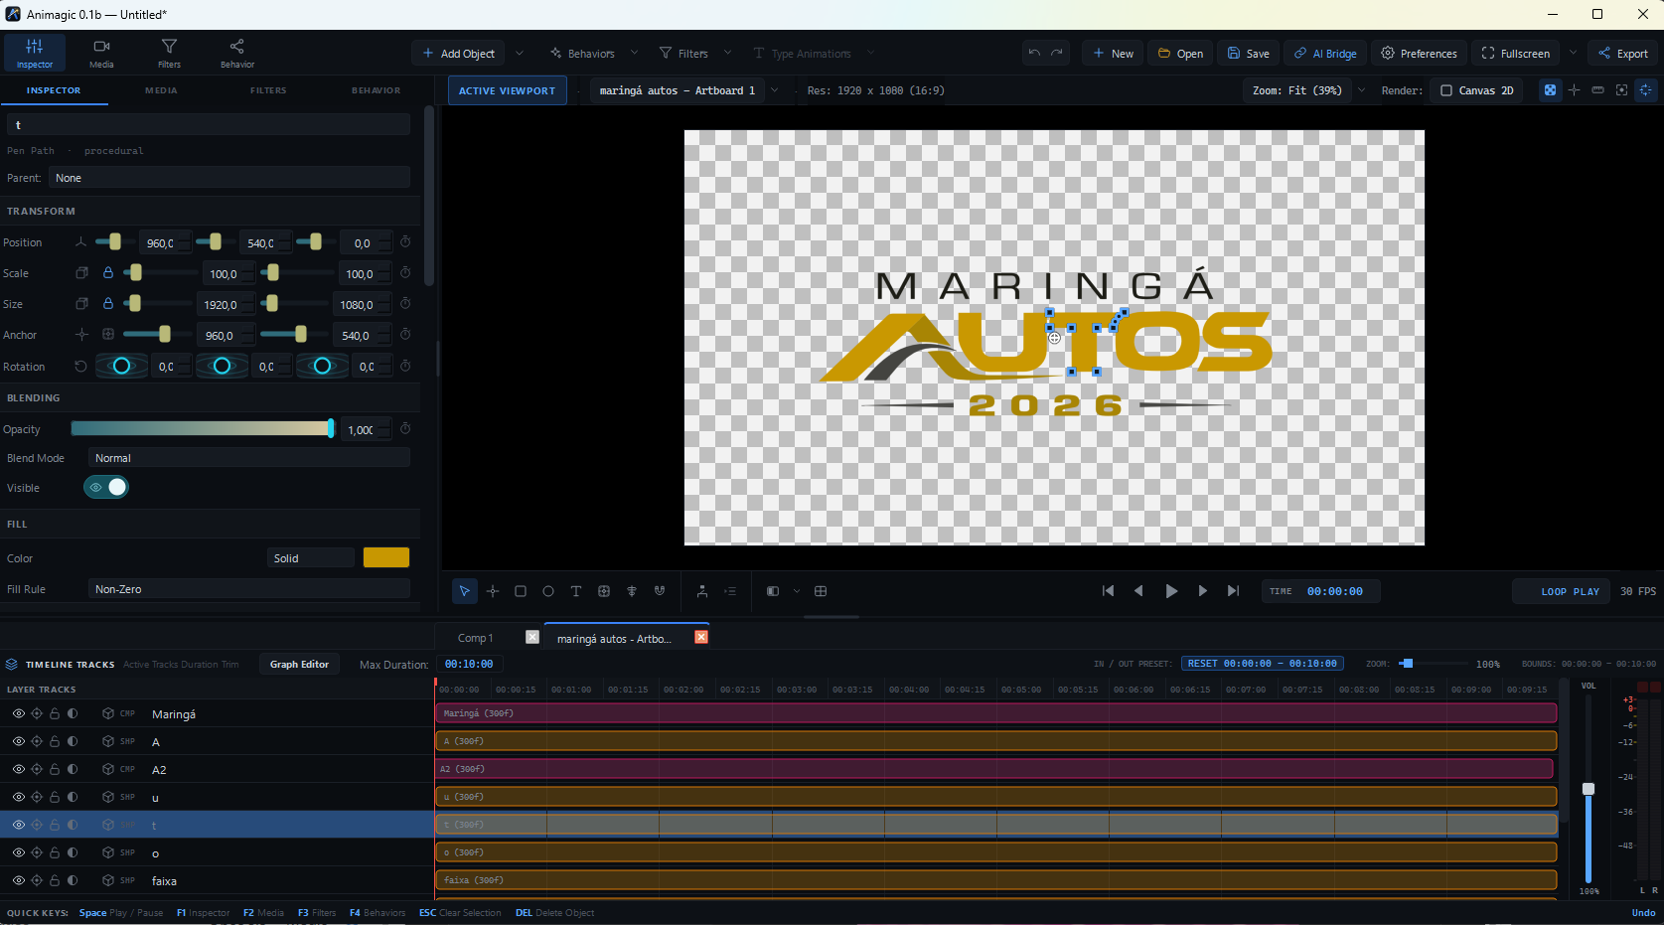Click the Opacity slider
The height and width of the screenshot is (925, 1664).
(x=203, y=428)
